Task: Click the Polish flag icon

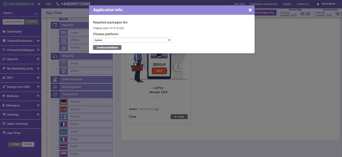Action: [64, 154]
